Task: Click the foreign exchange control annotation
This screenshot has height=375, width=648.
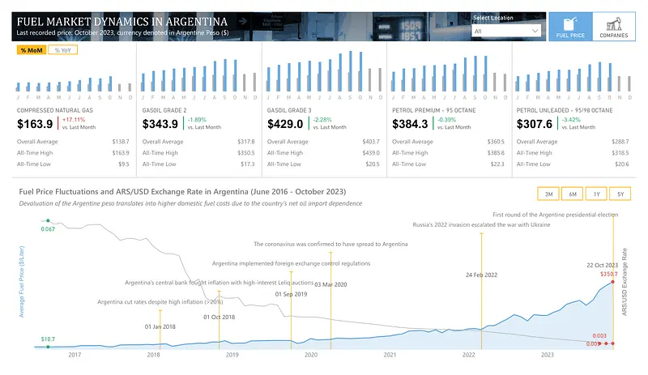Action: pos(291,263)
